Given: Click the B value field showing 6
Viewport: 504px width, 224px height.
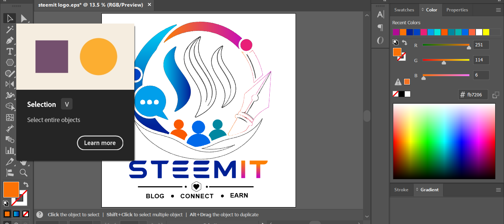Looking at the screenshot, I should 481,75.
